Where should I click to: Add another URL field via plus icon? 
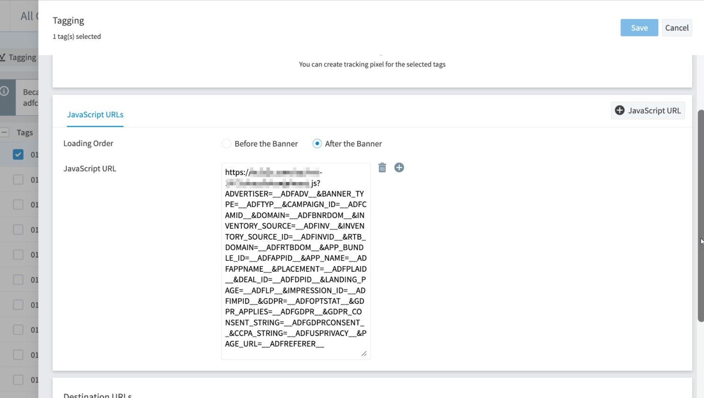(399, 167)
